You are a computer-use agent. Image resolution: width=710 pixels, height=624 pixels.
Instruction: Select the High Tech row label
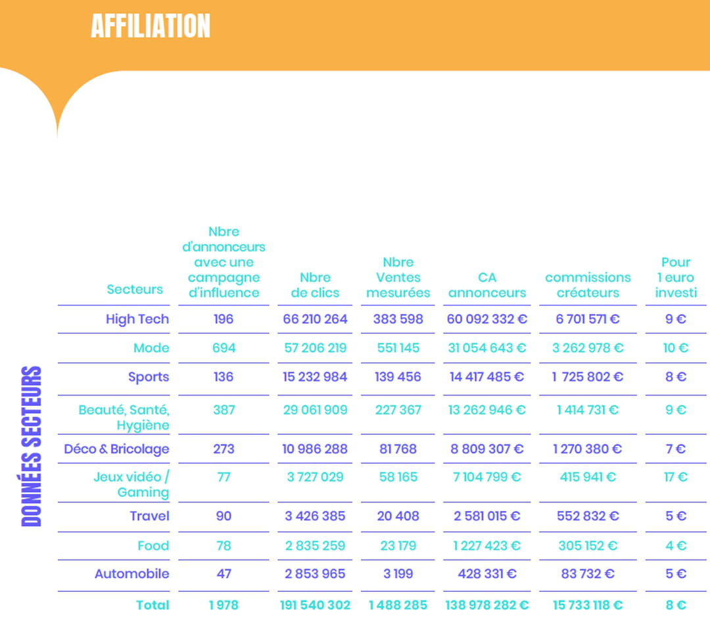click(x=137, y=319)
